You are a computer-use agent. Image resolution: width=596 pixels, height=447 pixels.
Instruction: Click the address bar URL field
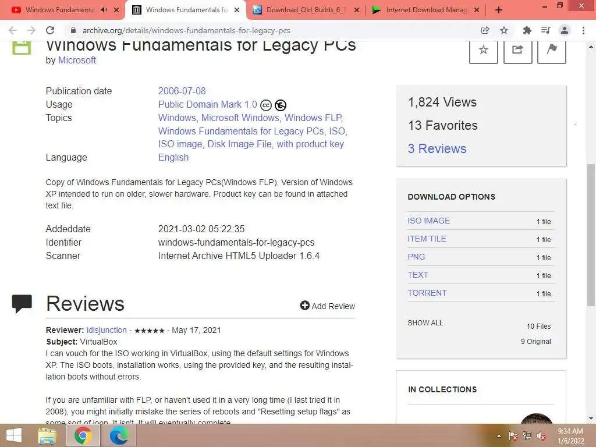point(186,30)
